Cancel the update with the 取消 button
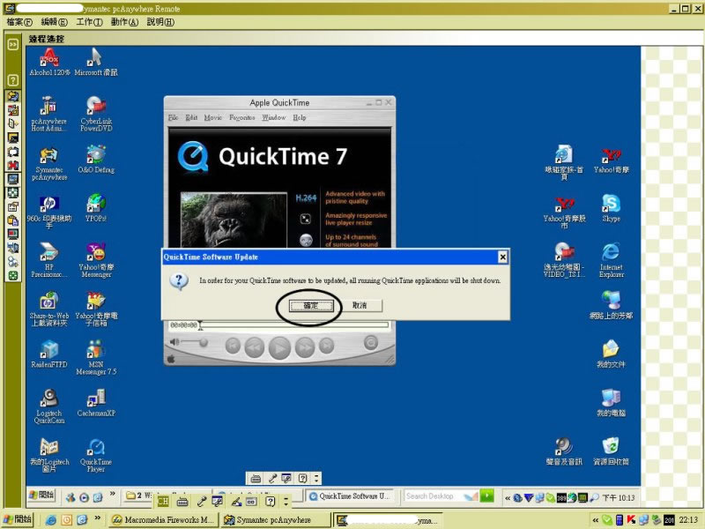 (x=360, y=306)
